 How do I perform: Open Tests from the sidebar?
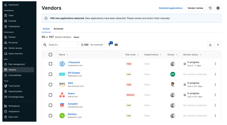11,15
